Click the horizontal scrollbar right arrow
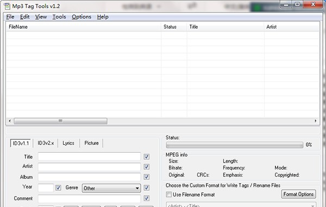Viewport: 326px width, 207px height. (x=316, y=121)
